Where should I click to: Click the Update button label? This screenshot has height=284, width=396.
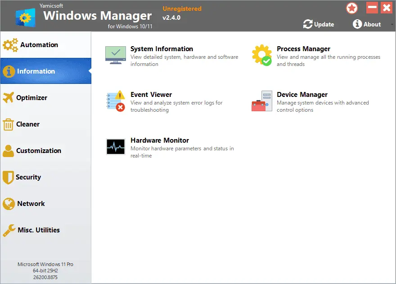pos(324,24)
